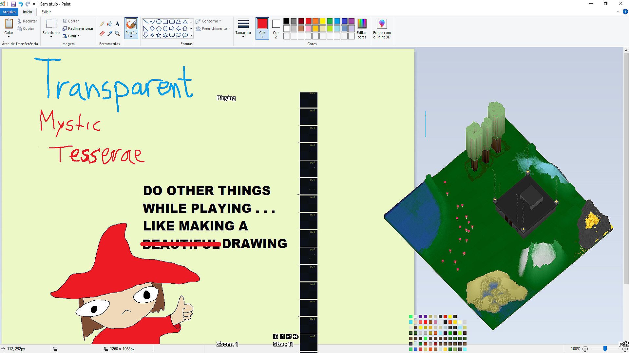Image resolution: width=629 pixels, height=353 pixels.
Task: Select the Magnifier tool
Action: tap(117, 34)
